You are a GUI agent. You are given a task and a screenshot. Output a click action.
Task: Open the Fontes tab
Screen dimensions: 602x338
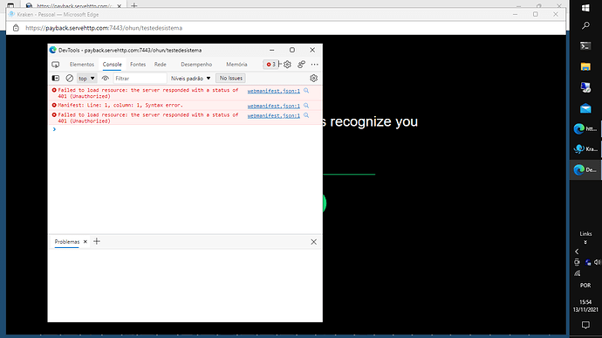tap(138, 65)
